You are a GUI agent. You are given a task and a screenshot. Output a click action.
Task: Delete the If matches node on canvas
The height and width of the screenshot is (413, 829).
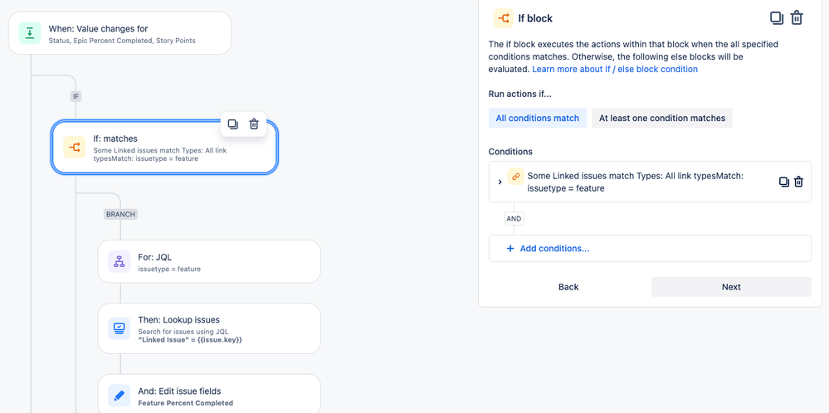point(254,124)
